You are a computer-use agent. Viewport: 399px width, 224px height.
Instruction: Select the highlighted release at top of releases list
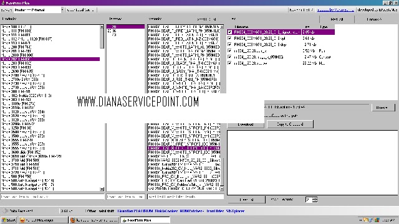[x=125, y=27]
